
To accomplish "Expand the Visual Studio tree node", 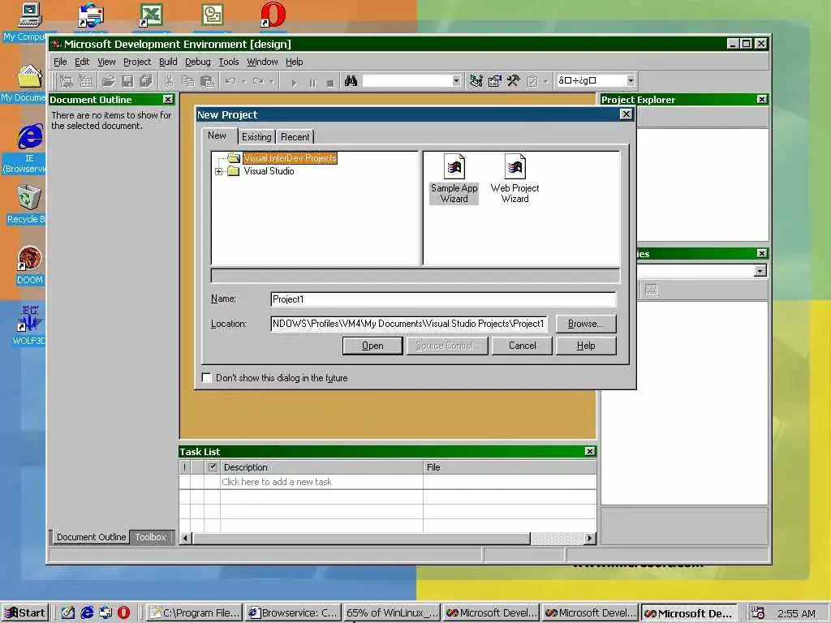I will click(x=218, y=171).
